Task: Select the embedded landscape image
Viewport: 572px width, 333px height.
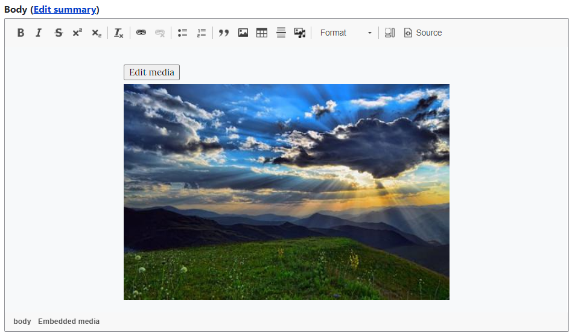Action: point(287,192)
